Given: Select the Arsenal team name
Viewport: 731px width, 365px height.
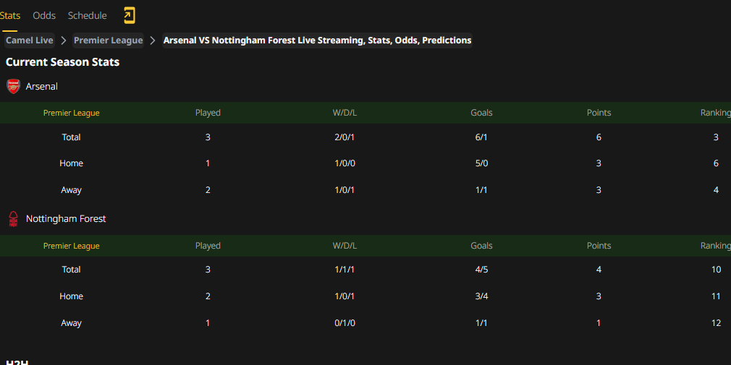Looking at the screenshot, I should click(42, 86).
